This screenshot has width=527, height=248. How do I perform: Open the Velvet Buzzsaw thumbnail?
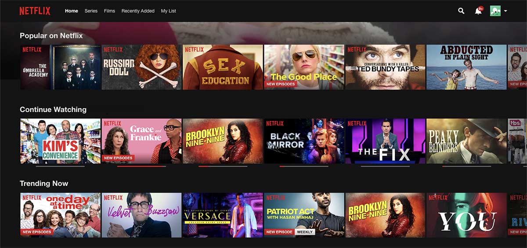point(141,215)
